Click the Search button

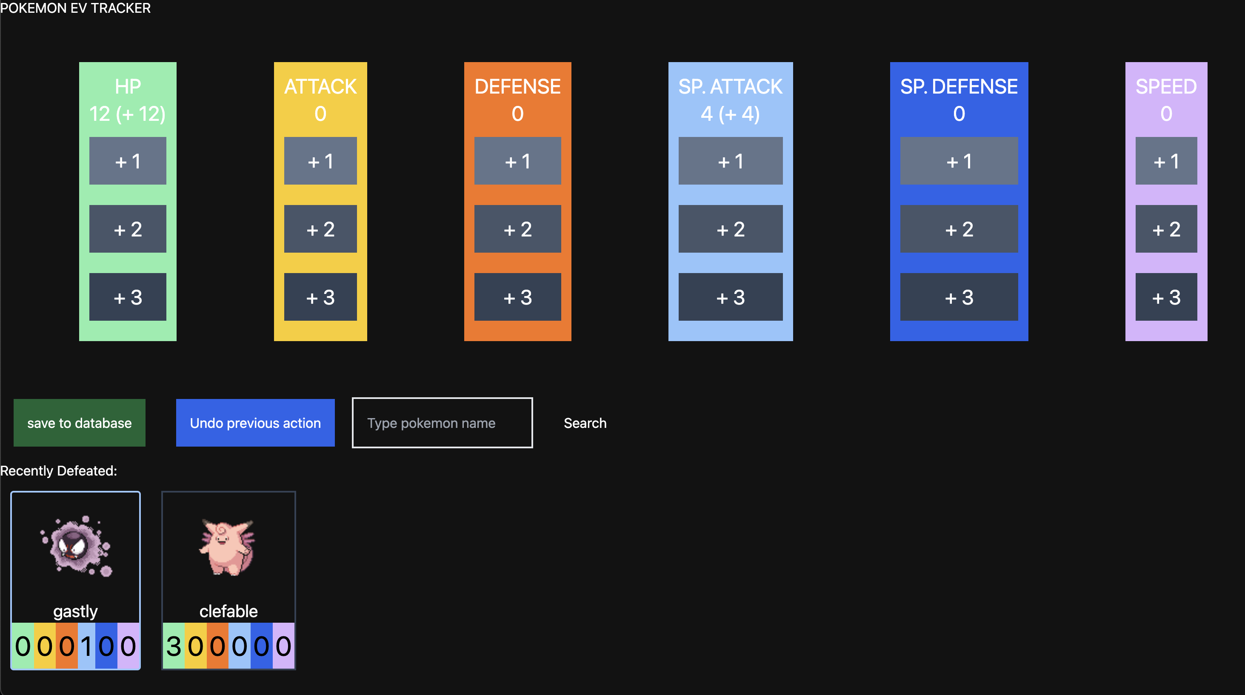click(585, 423)
